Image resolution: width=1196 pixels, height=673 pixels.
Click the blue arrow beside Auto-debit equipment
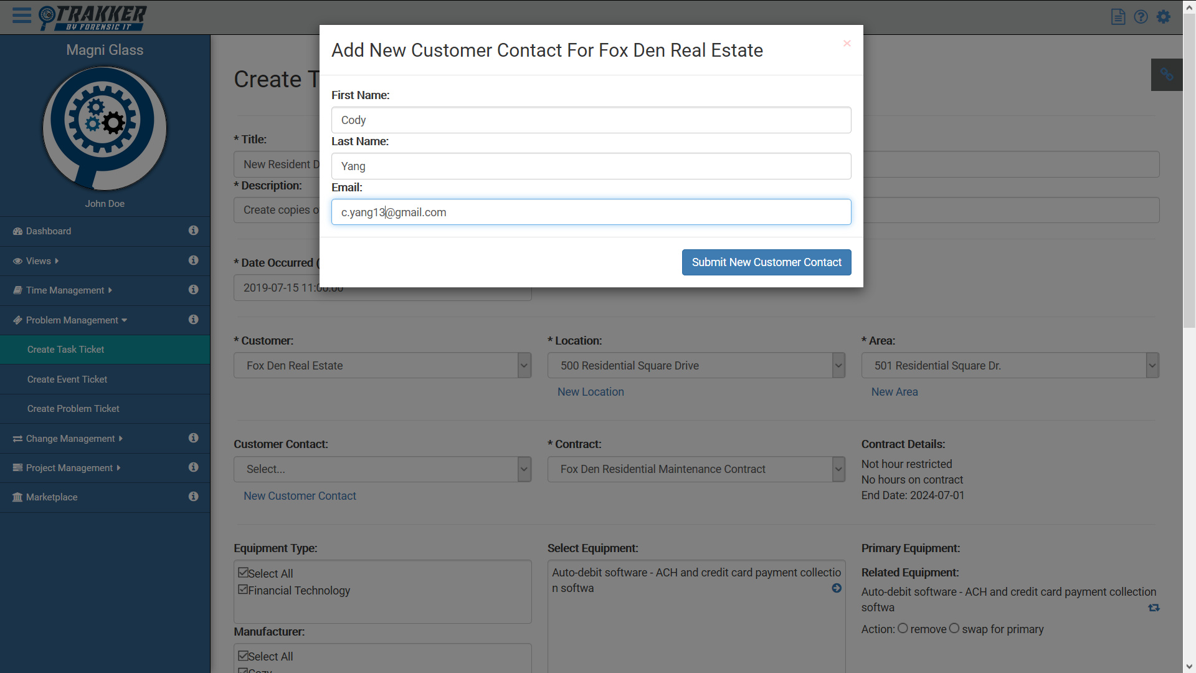[837, 588]
